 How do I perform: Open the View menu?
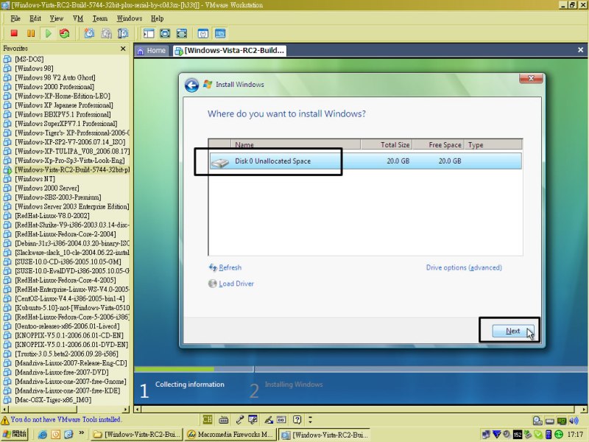[57, 18]
